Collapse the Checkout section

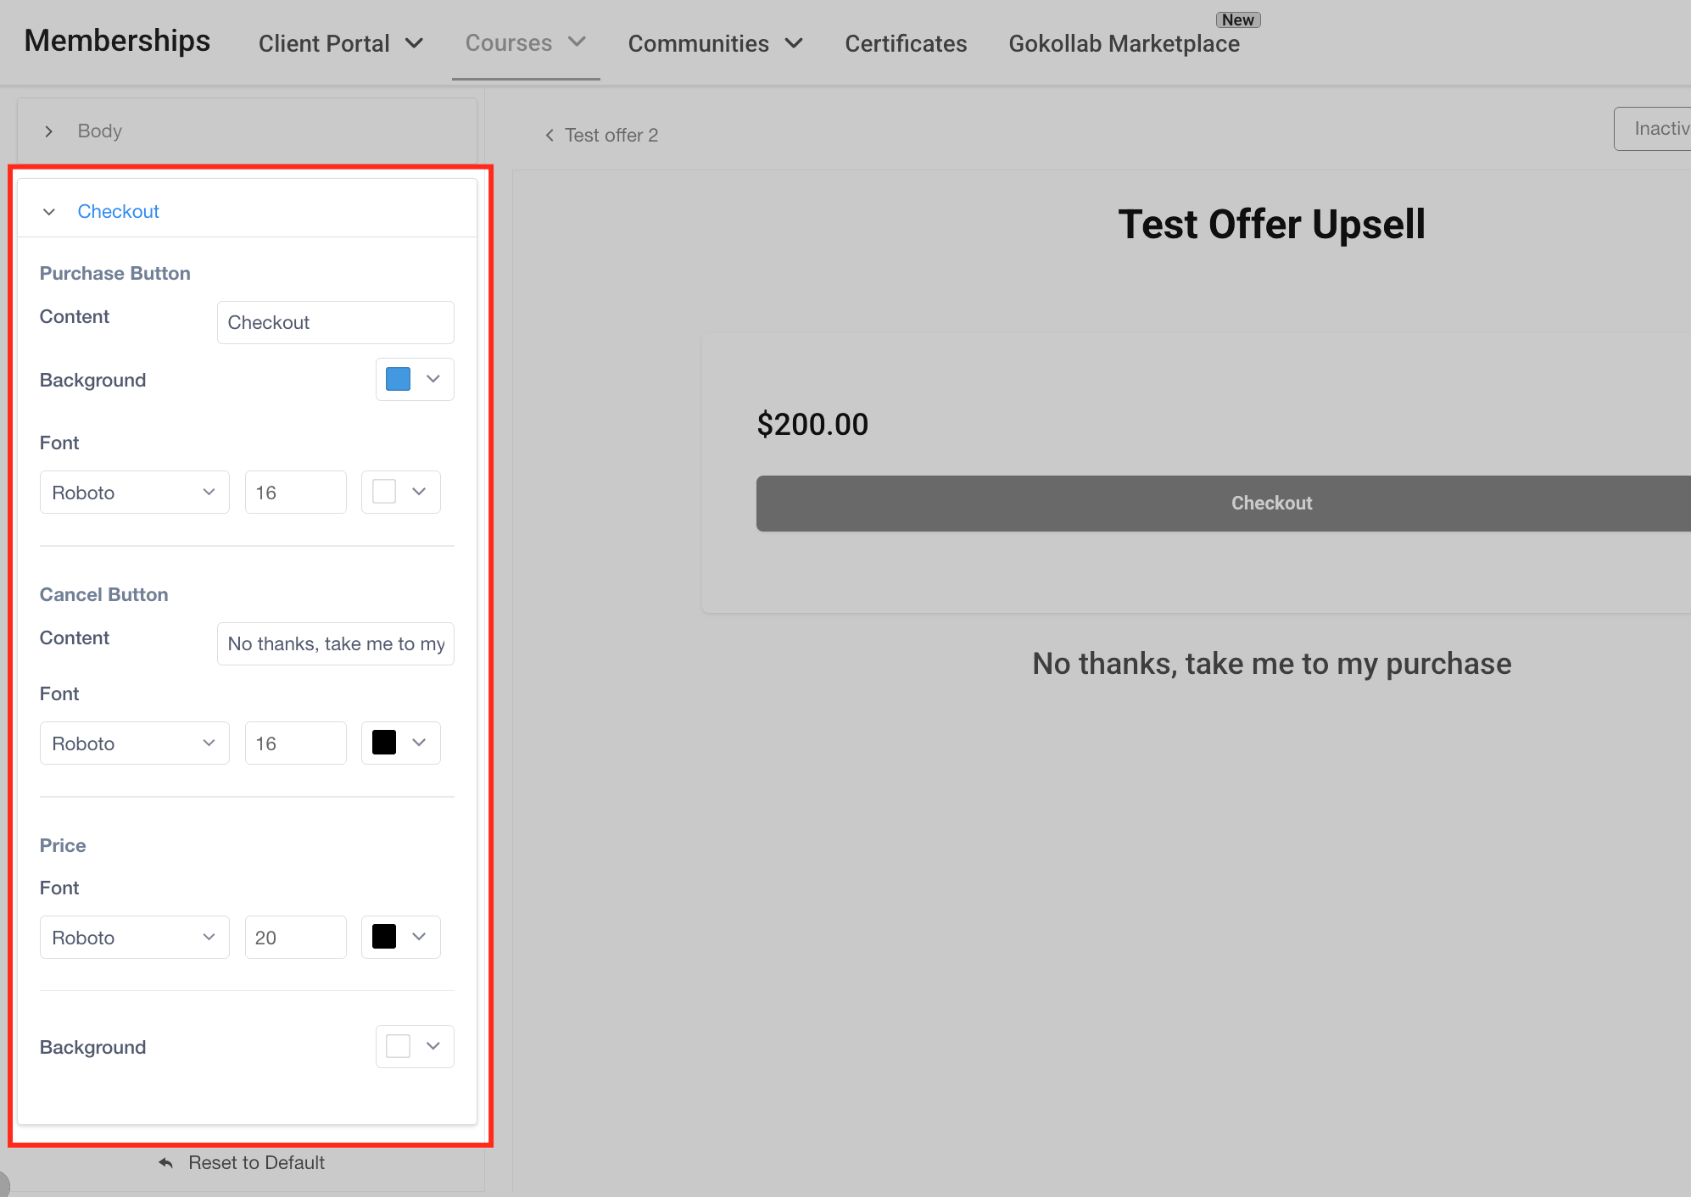(49, 212)
